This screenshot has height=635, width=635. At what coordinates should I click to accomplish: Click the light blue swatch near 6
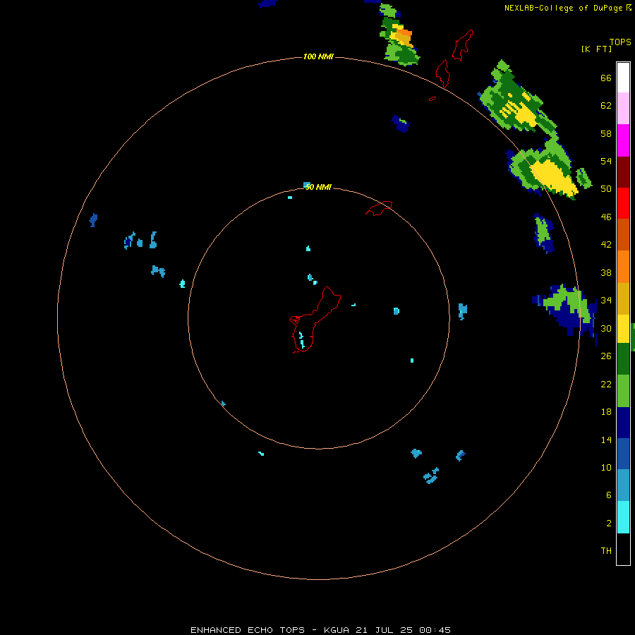[623, 485]
